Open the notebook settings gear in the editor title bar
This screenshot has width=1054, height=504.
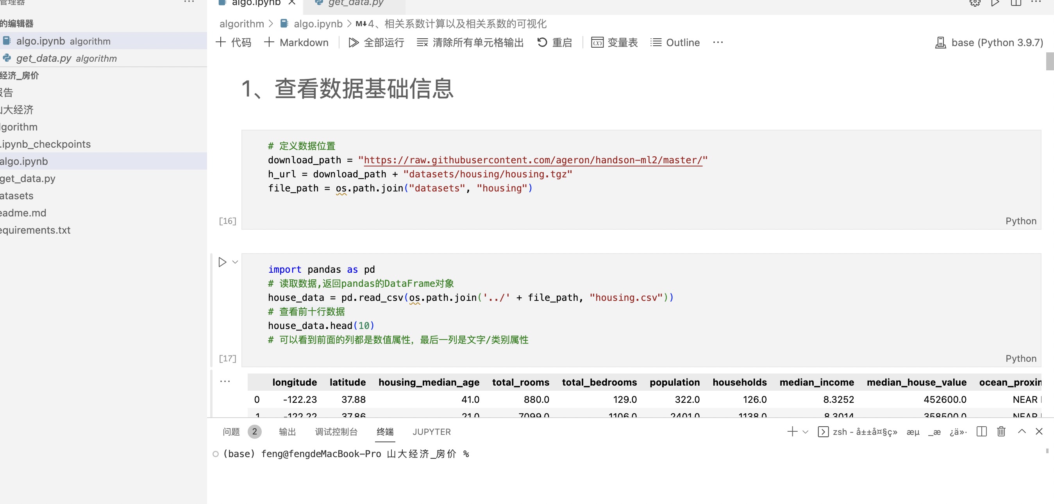point(975,2)
